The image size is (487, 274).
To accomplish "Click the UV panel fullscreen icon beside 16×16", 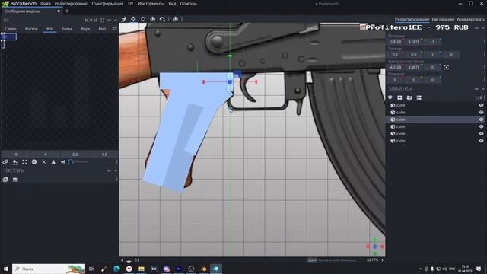I will 103,21.
